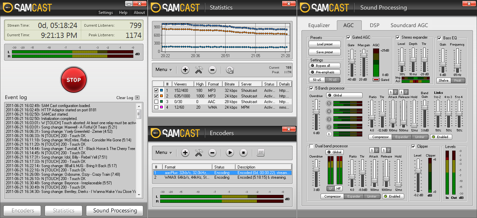Open the Global dropdown in 5 Bands processor
Image resolution: width=477 pixels, height=218 pixels.
pos(344,95)
